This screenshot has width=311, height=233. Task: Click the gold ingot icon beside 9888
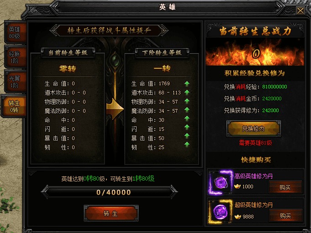(237, 217)
